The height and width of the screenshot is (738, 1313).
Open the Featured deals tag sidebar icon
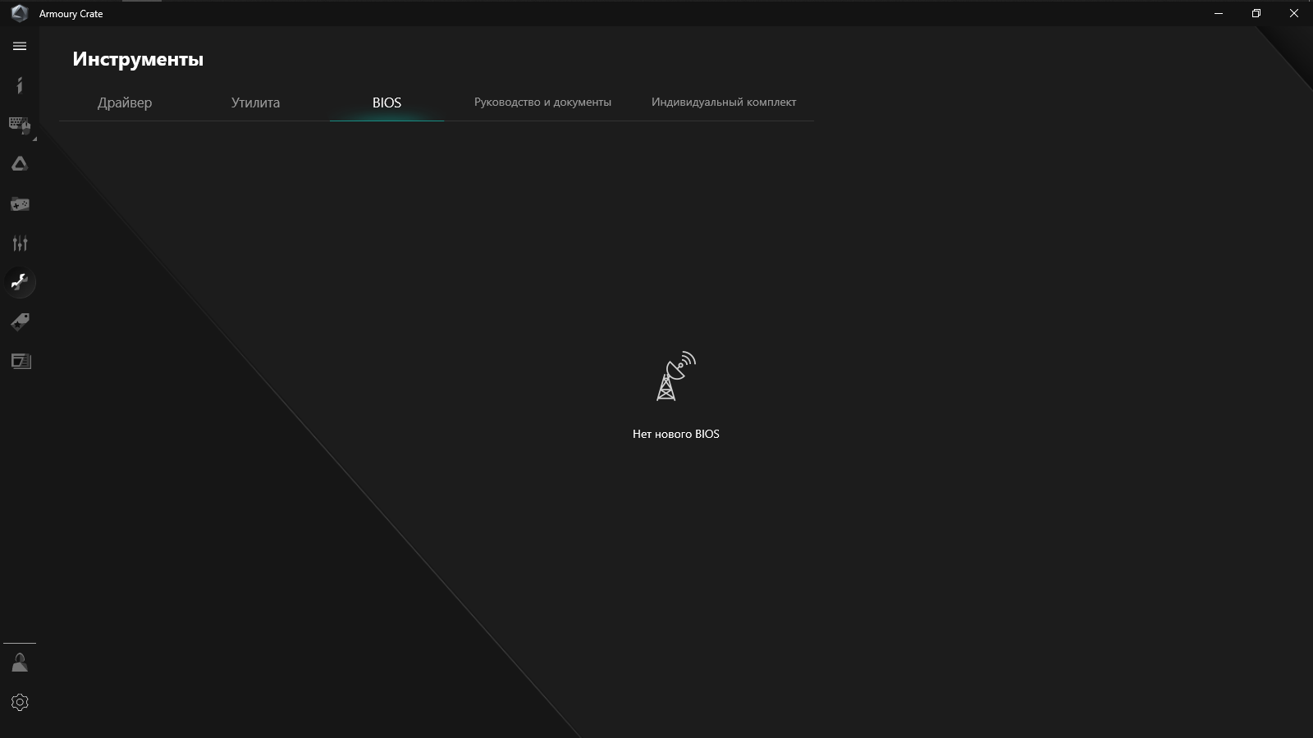(20, 321)
